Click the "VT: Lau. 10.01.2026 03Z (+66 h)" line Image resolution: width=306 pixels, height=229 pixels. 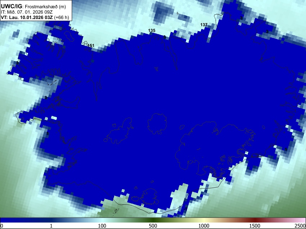(35, 18)
